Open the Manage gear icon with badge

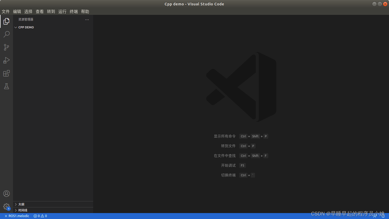pyautogui.click(x=6, y=207)
